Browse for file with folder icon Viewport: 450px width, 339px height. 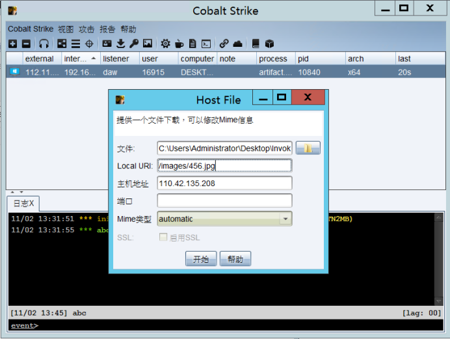click(308, 148)
